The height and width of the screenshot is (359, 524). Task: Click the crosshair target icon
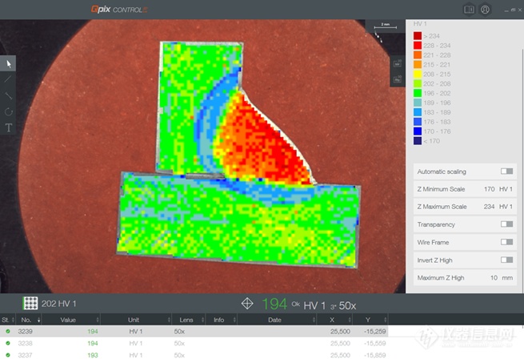pyautogui.click(x=247, y=304)
